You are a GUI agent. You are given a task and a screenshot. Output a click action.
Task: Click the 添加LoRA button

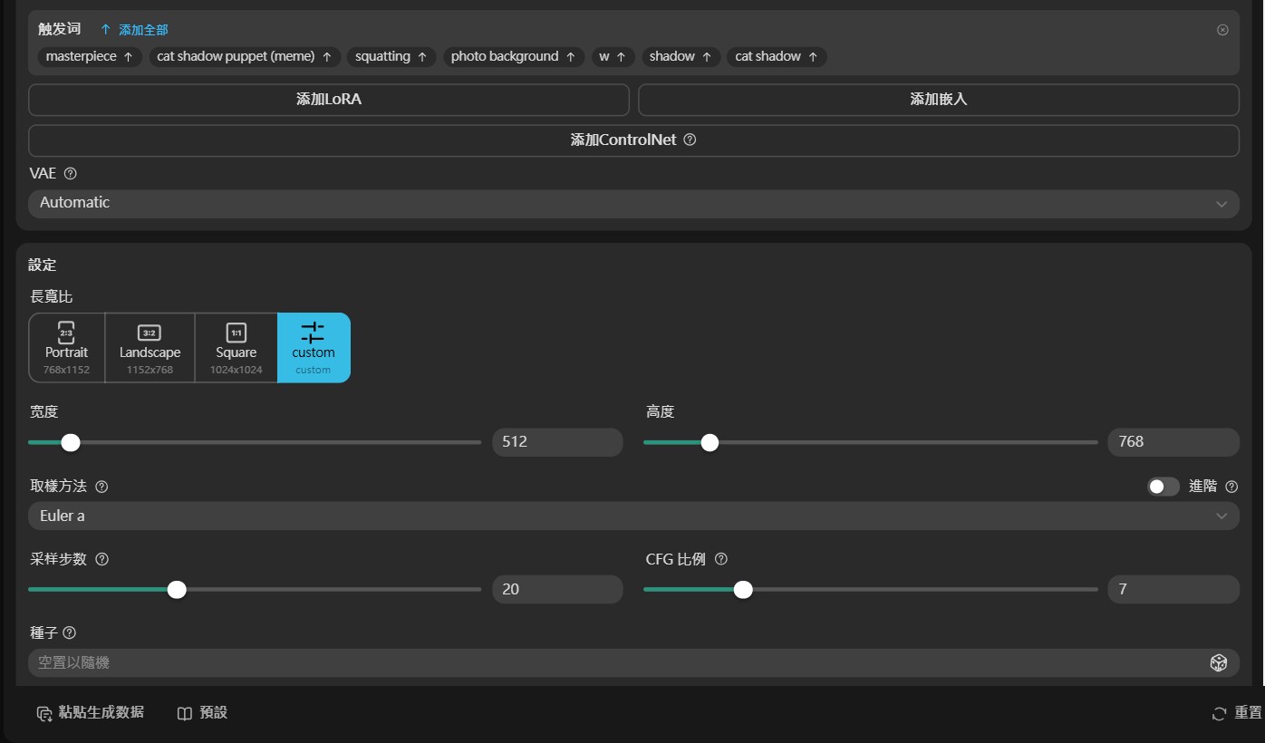coord(328,100)
